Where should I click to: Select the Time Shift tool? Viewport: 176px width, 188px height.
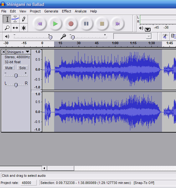(15, 28)
